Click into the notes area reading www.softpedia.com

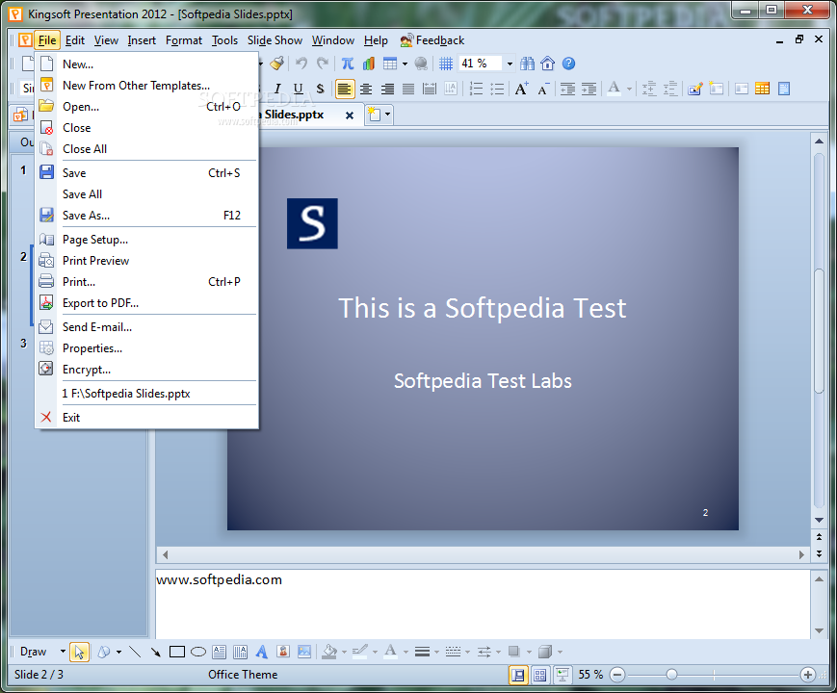click(484, 603)
